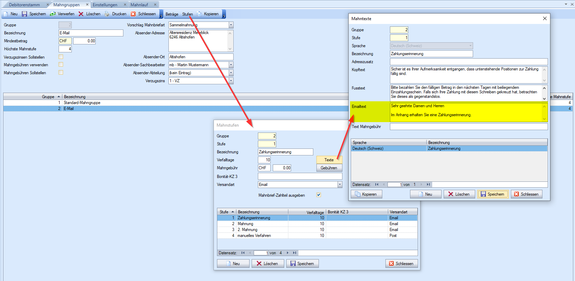This screenshot has width=575, height=281.
Task: Toggle the Verzugszinsen Sollstellen checkbox
Action: tap(61, 57)
